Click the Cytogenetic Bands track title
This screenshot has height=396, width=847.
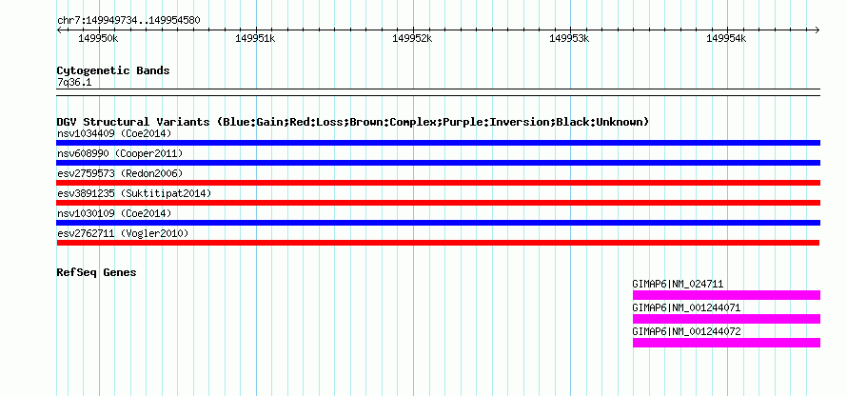pos(113,70)
